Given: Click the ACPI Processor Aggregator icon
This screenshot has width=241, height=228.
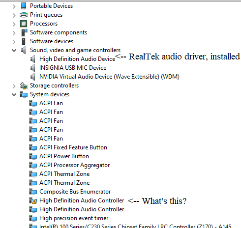Looking at the screenshot, I should [x=33, y=165].
